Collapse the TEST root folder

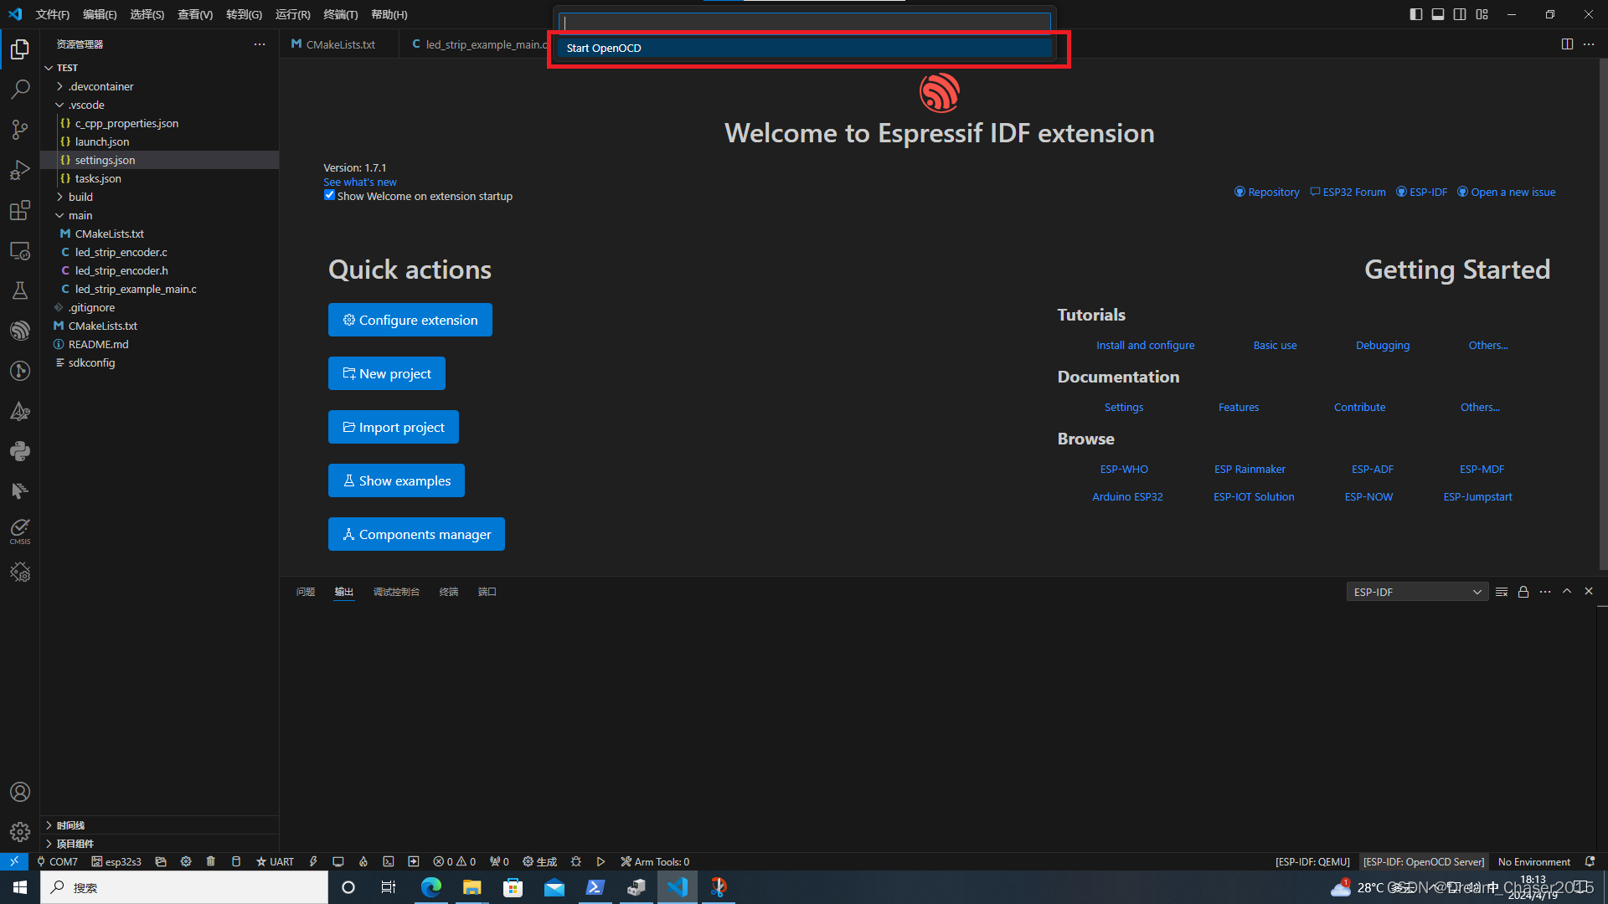point(67,68)
